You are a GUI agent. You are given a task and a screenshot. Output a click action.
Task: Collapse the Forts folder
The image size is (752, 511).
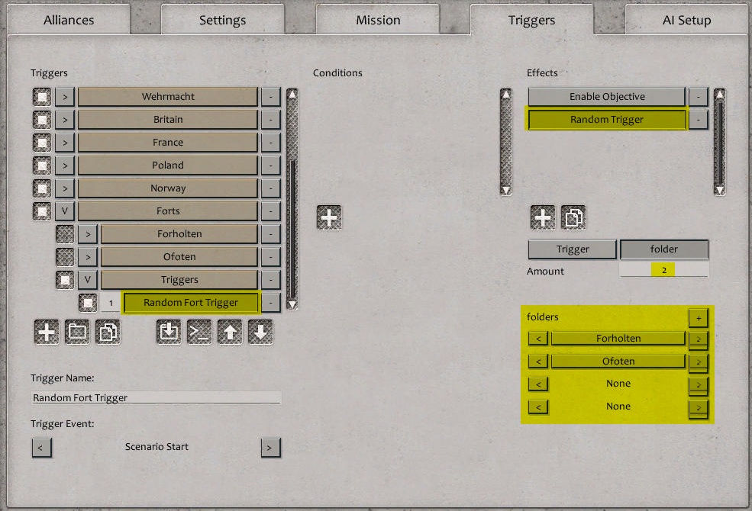[65, 211]
